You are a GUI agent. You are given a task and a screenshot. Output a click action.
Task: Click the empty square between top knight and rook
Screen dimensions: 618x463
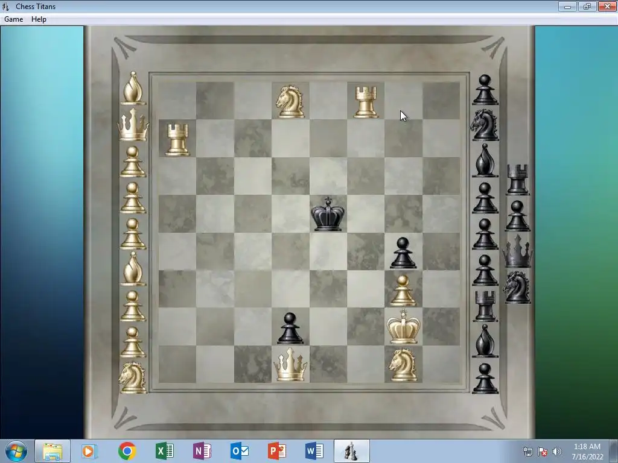click(328, 101)
